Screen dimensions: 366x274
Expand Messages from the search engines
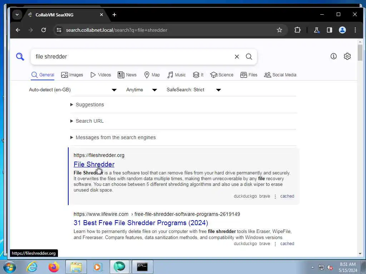(113, 137)
